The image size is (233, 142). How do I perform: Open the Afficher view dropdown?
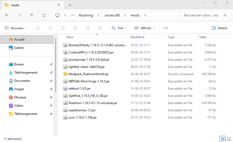pyautogui.click(x=144, y=28)
